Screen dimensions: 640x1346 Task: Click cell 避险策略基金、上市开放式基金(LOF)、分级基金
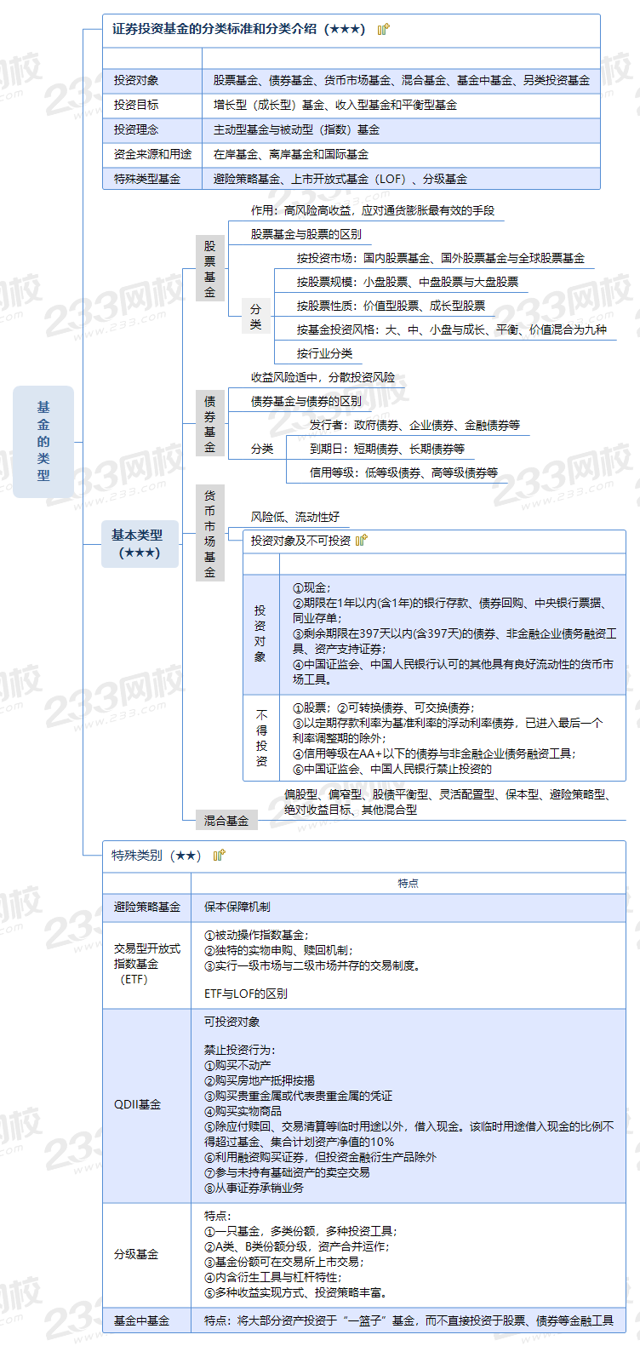coord(401,179)
